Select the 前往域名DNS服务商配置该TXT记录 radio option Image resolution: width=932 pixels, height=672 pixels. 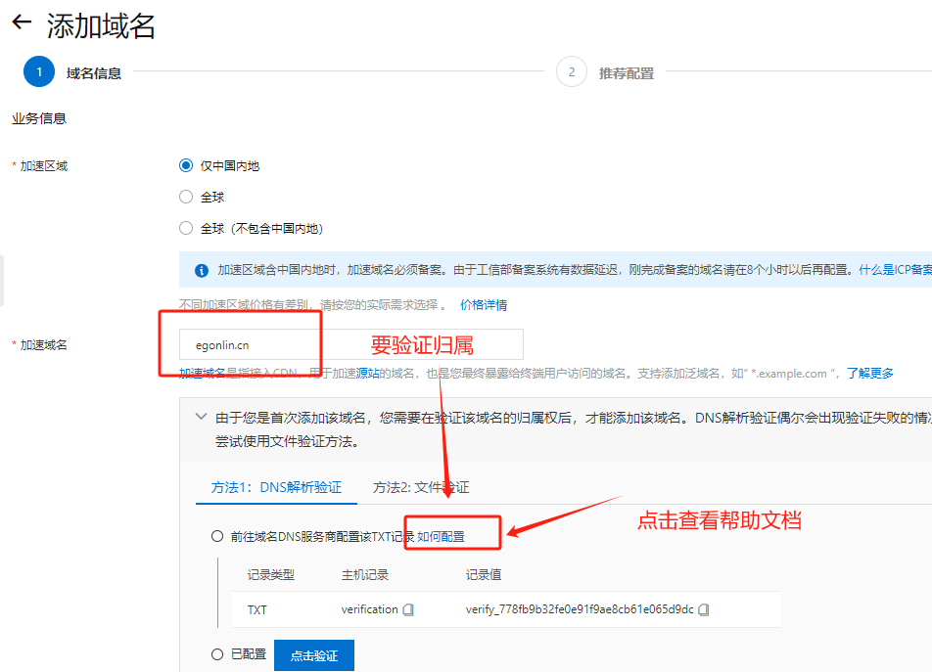point(217,536)
